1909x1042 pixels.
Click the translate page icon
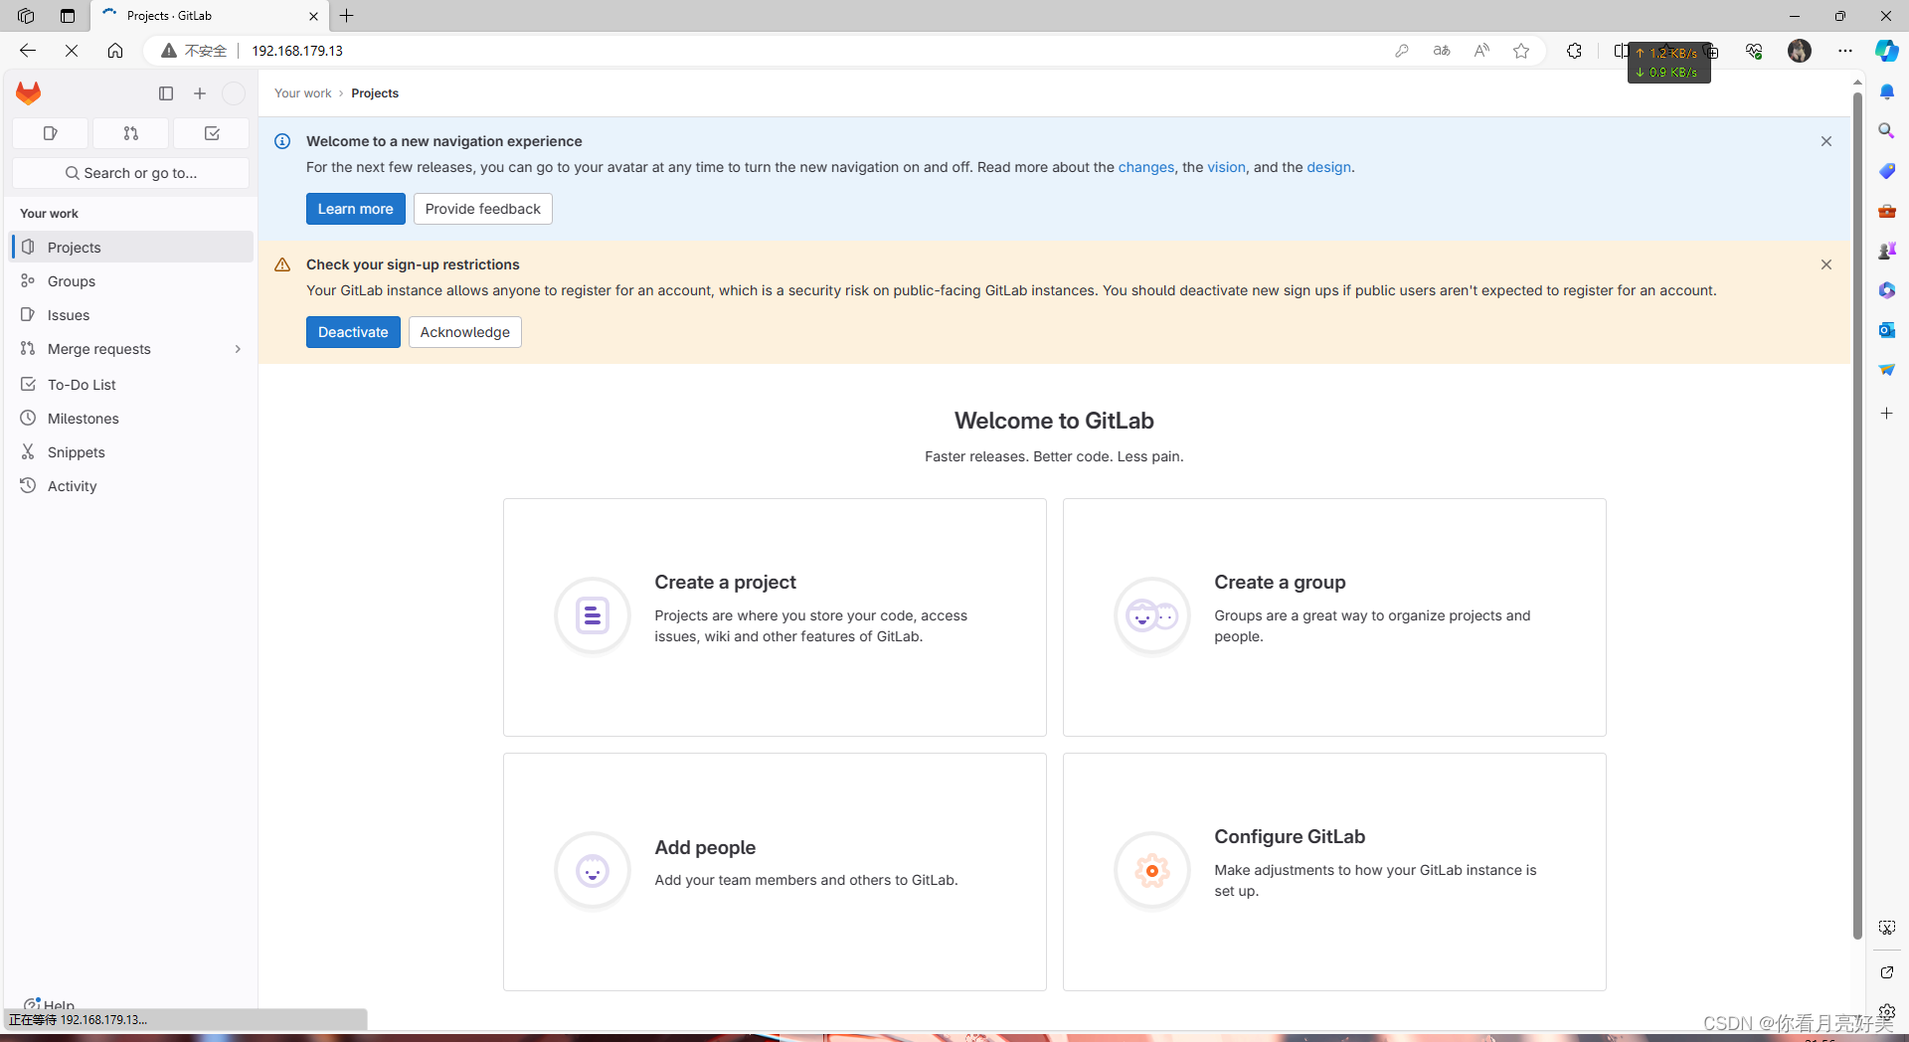1442,51
